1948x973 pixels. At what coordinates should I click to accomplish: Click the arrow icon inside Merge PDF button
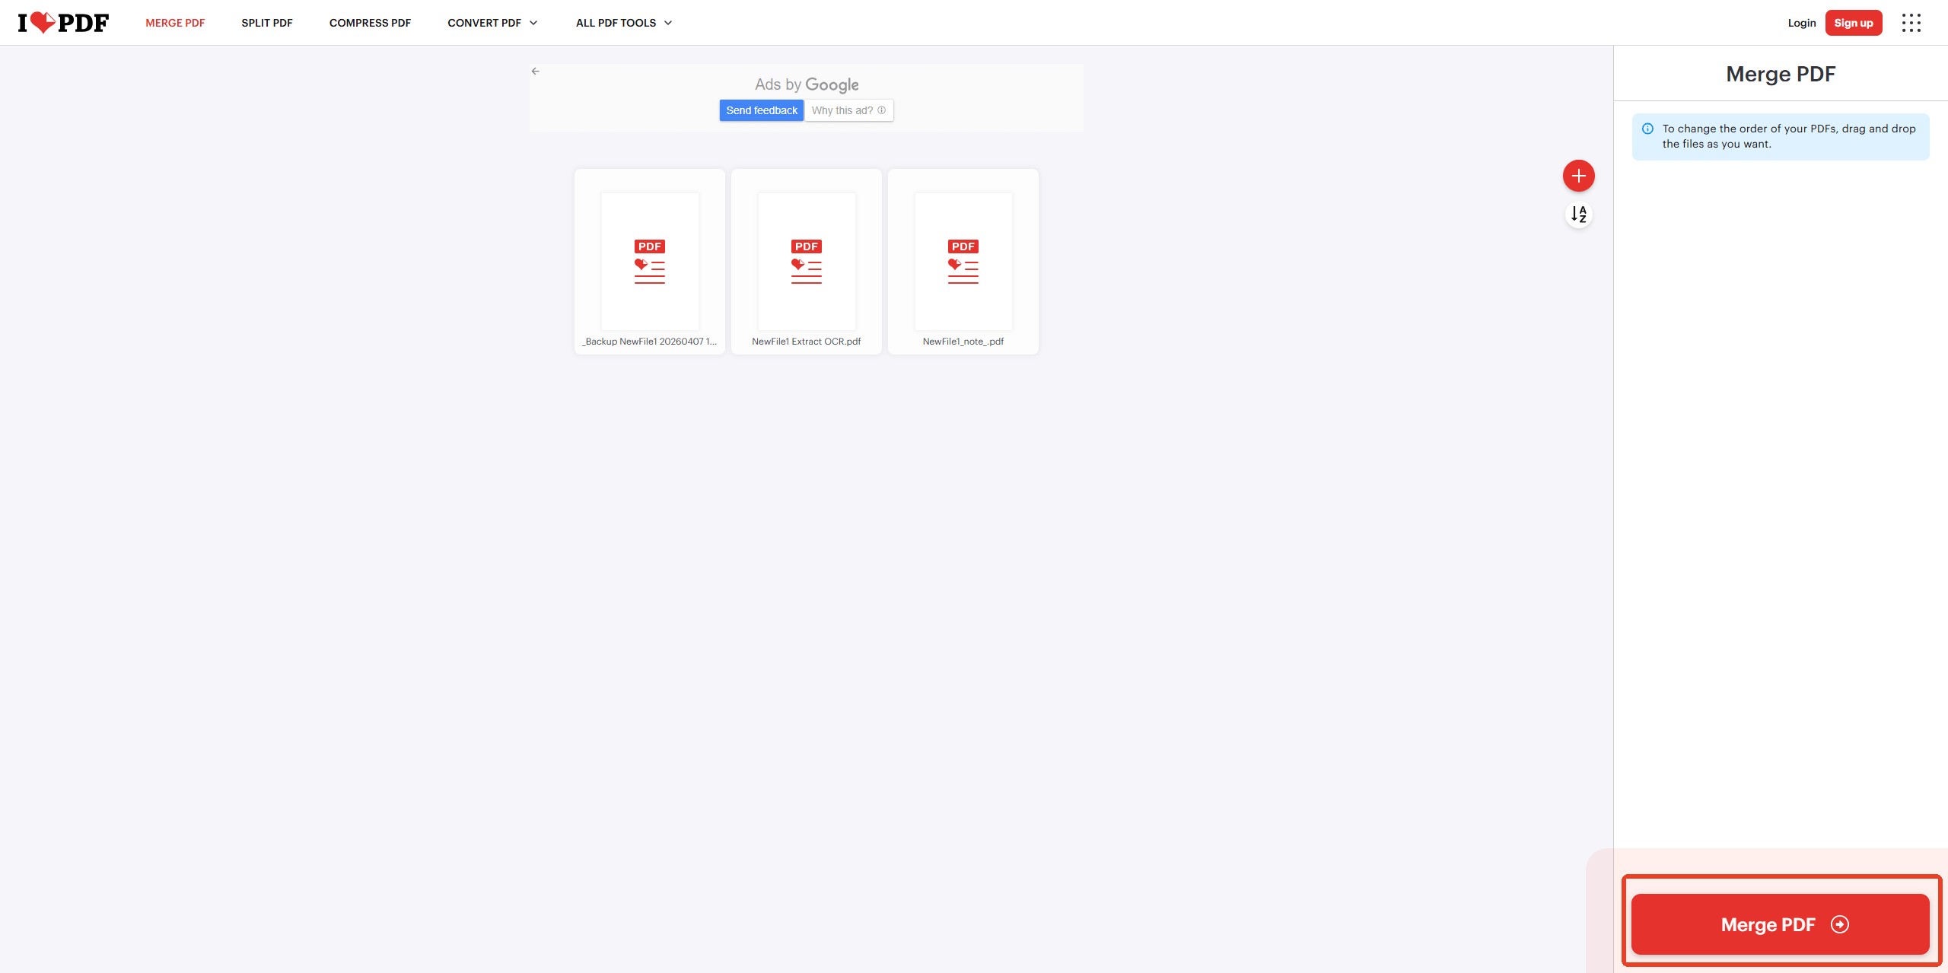coord(1838,924)
